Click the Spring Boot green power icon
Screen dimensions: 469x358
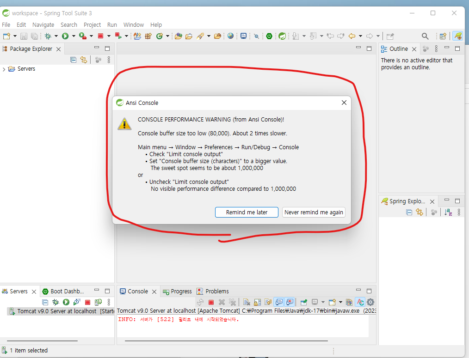click(x=269, y=36)
